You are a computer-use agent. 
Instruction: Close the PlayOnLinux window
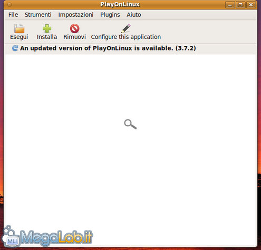[x=251, y=5]
